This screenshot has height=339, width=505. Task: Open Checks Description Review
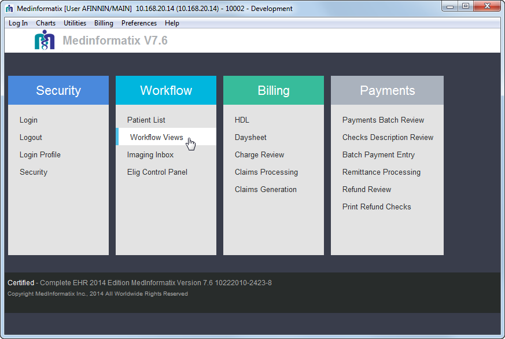pos(388,138)
